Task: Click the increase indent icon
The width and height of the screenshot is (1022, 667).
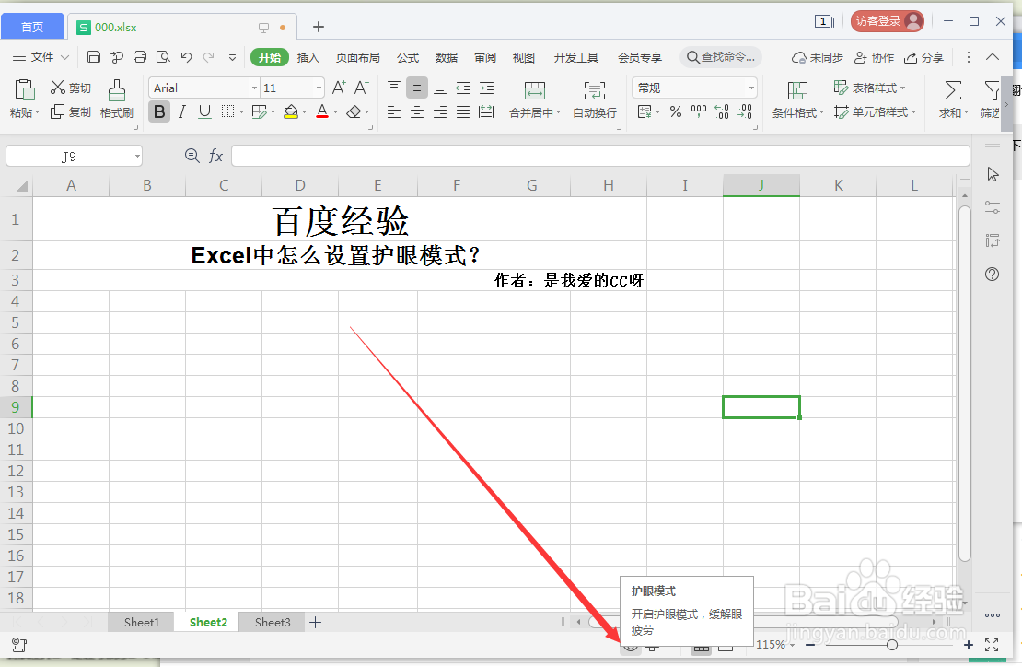Action: [x=486, y=88]
